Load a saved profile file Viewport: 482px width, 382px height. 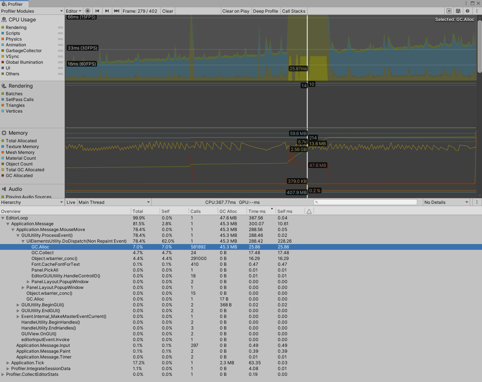[x=449, y=11]
